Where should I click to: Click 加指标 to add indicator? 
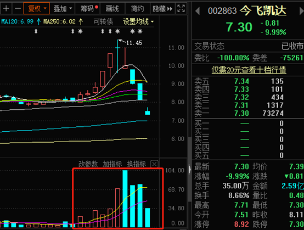click(112, 164)
